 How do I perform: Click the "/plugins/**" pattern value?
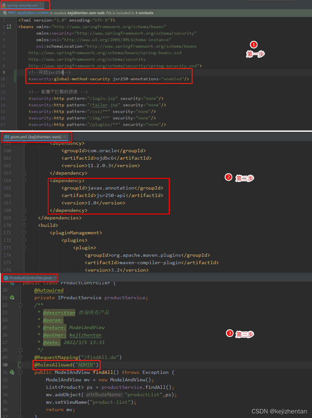[x=104, y=124]
